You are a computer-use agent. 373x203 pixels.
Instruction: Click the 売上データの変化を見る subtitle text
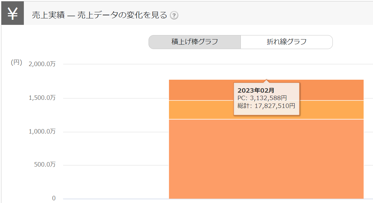(x=122, y=15)
